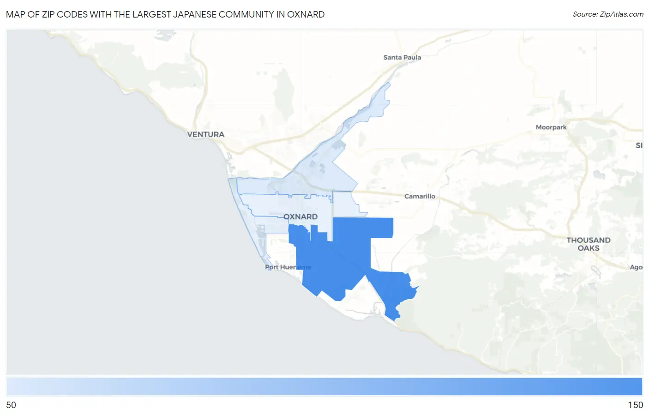The height and width of the screenshot is (415, 649).
Task: Click the Port Hueneme label
Action: (288, 267)
